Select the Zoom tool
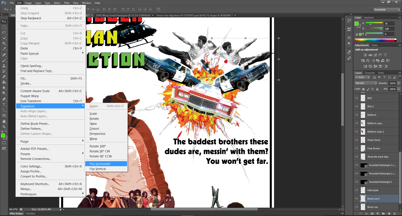This screenshot has height=216, width=402. [4, 127]
